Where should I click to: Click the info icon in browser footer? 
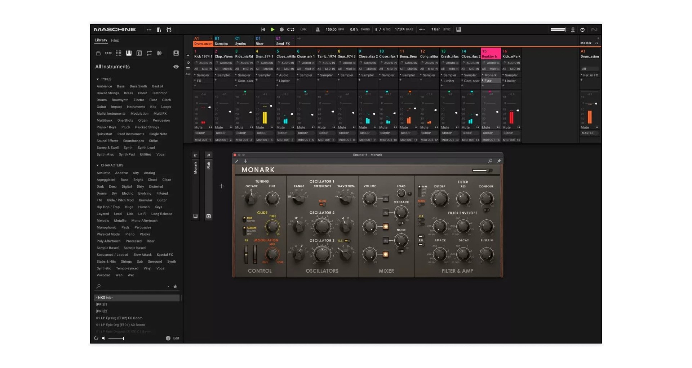click(168, 338)
